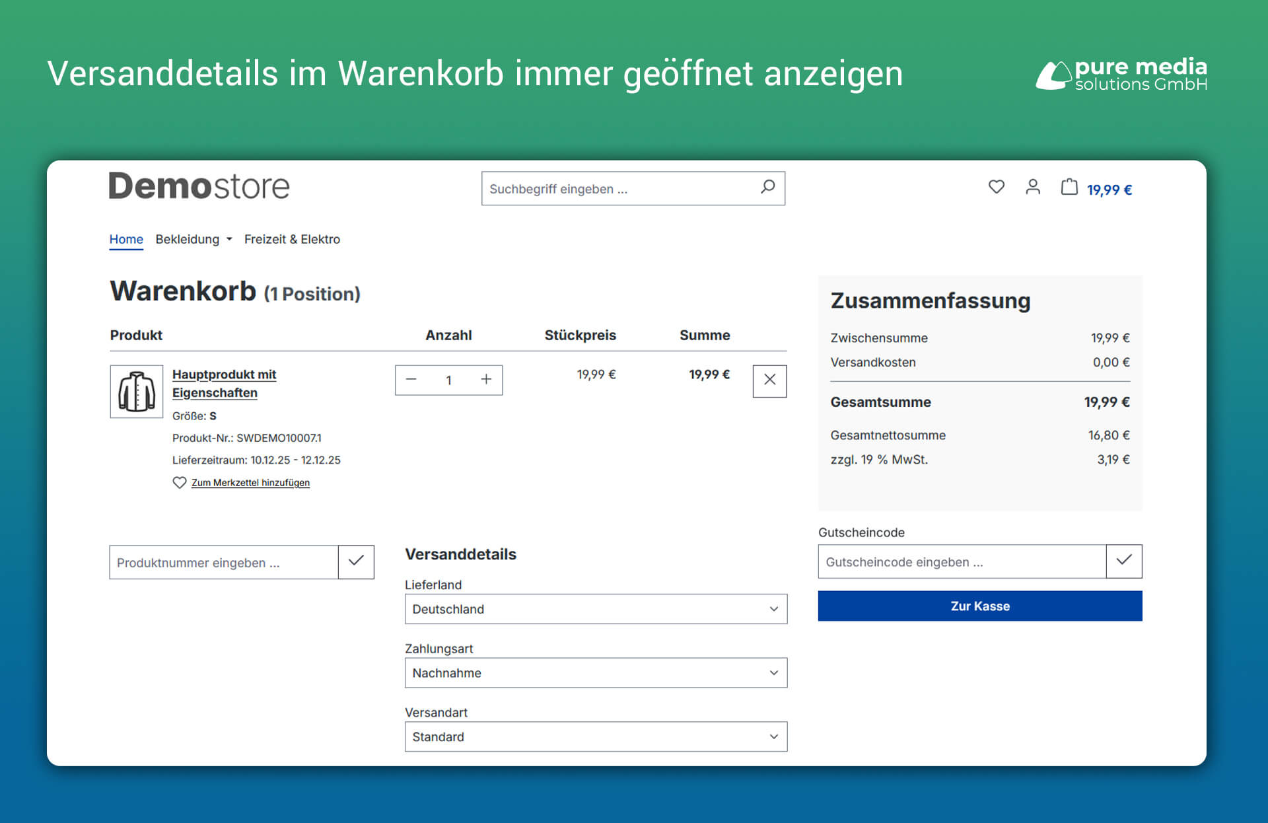
Task: Open the account icon in the header
Action: [1033, 188]
